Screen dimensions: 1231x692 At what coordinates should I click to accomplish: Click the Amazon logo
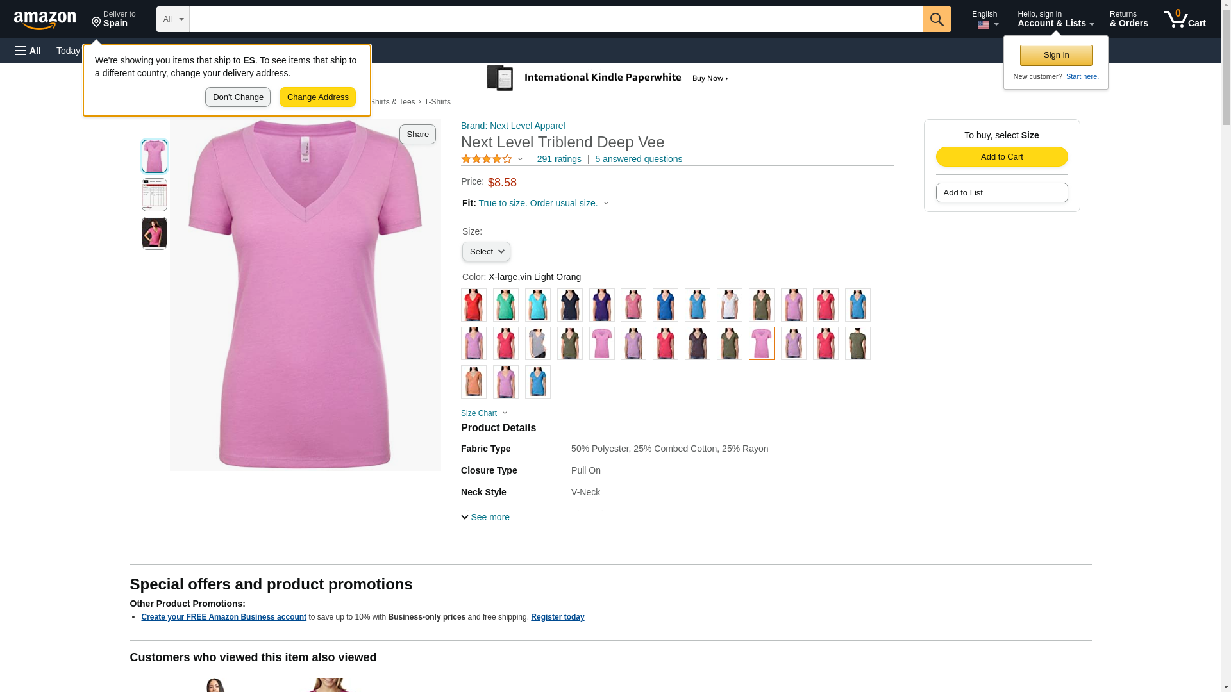45,20
